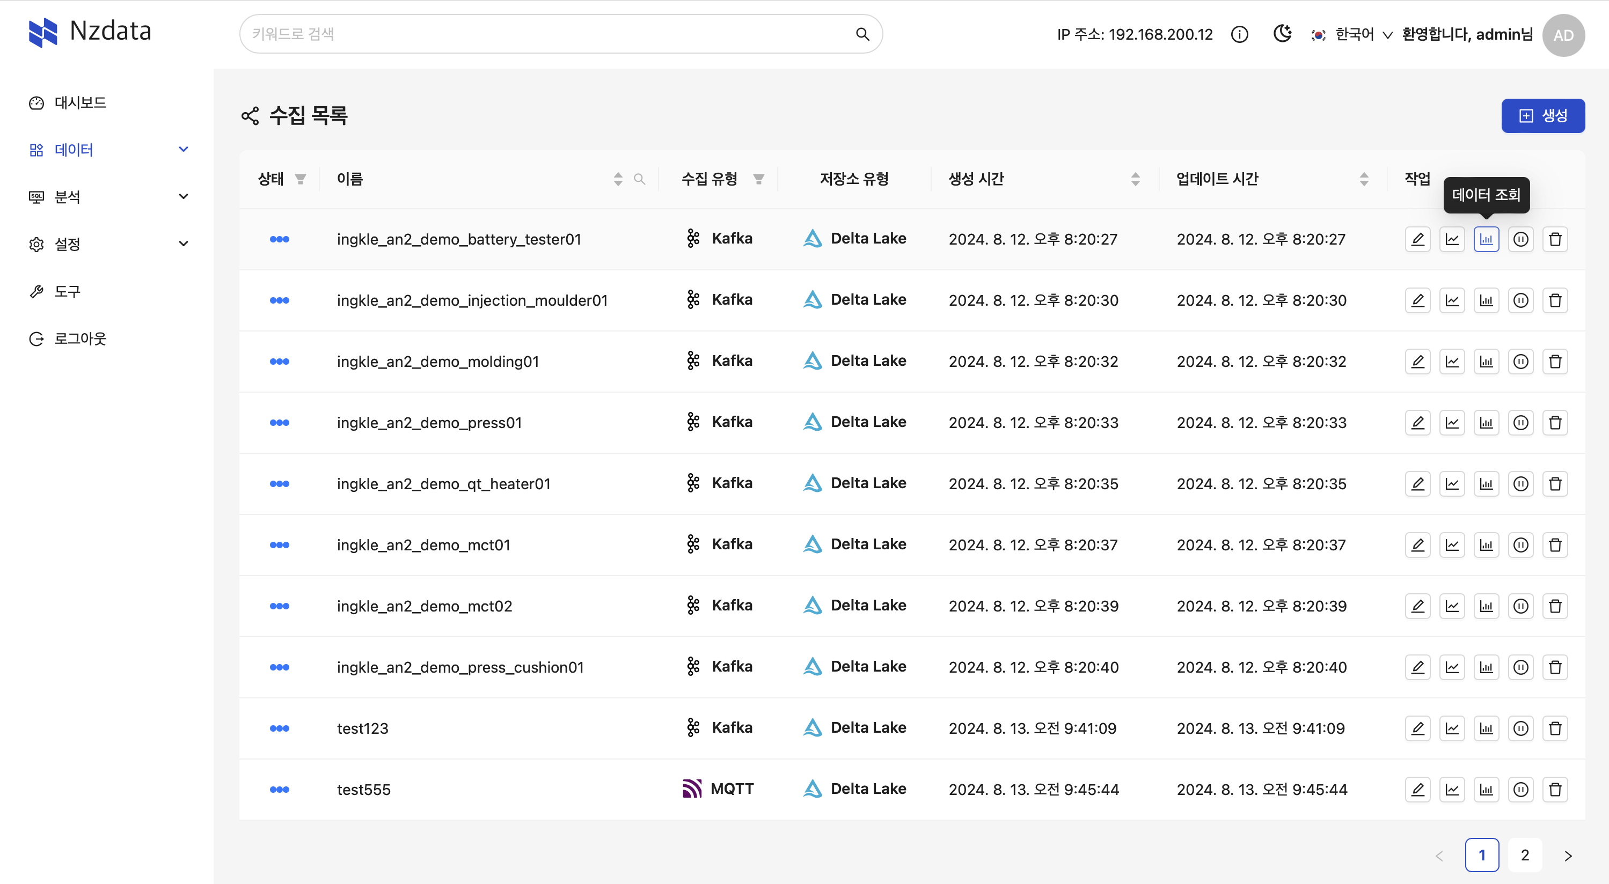Edit ingkle_an2_demo_injection_moulder01 row
1609x884 pixels.
click(x=1418, y=300)
